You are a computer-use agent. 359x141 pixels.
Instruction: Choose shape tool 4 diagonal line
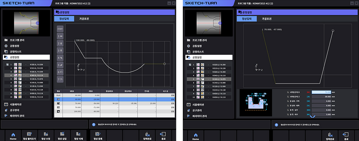60,57
